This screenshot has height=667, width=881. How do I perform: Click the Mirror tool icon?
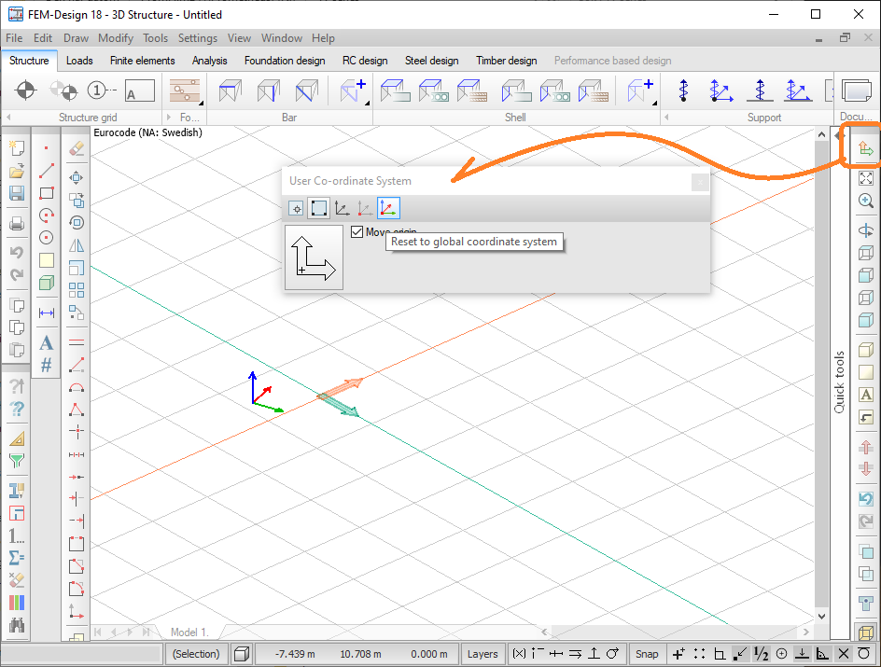(77, 245)
